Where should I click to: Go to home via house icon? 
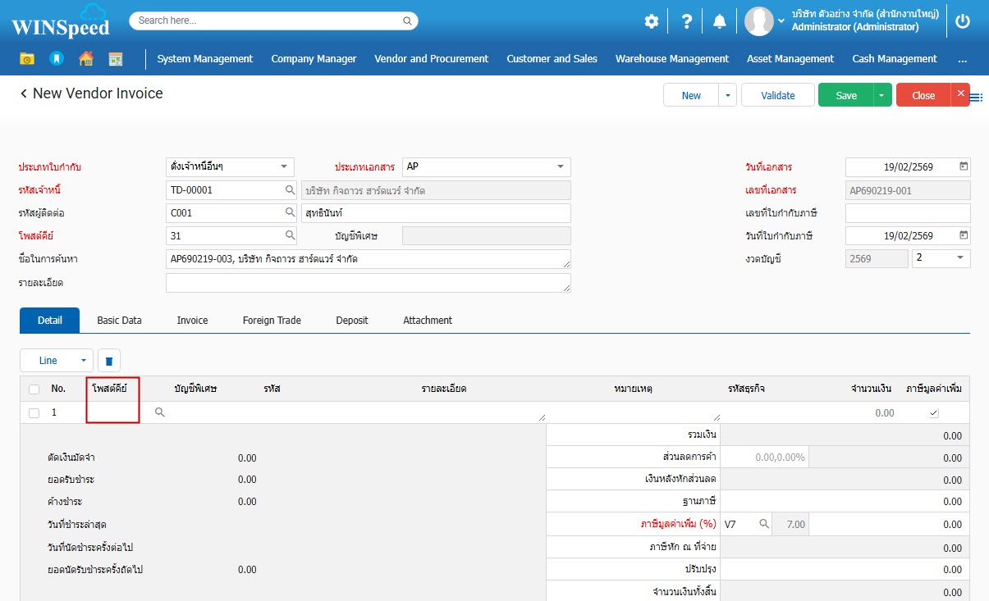(86, 59)
